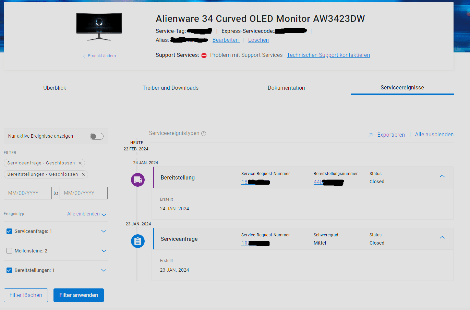Click the Exportieren link
Viewport: 470px width, 310px height.
(x=391, y=135)
